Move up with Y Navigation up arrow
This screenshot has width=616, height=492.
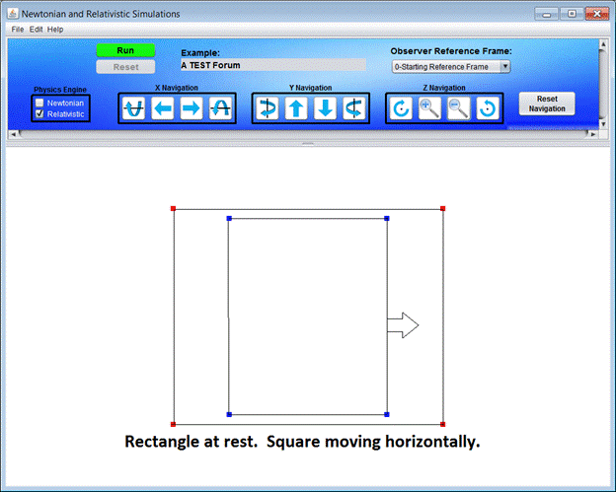(296, 108)
